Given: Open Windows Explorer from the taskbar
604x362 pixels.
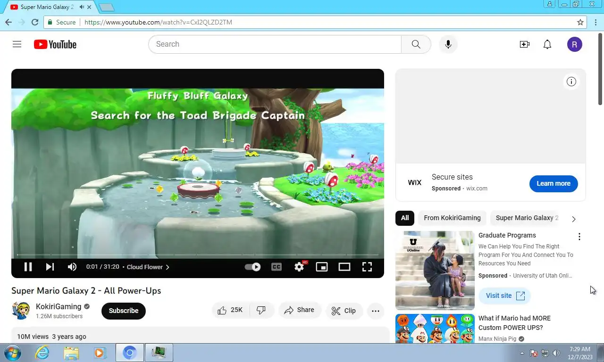Looking at the screenshot, I should [72, 353].
